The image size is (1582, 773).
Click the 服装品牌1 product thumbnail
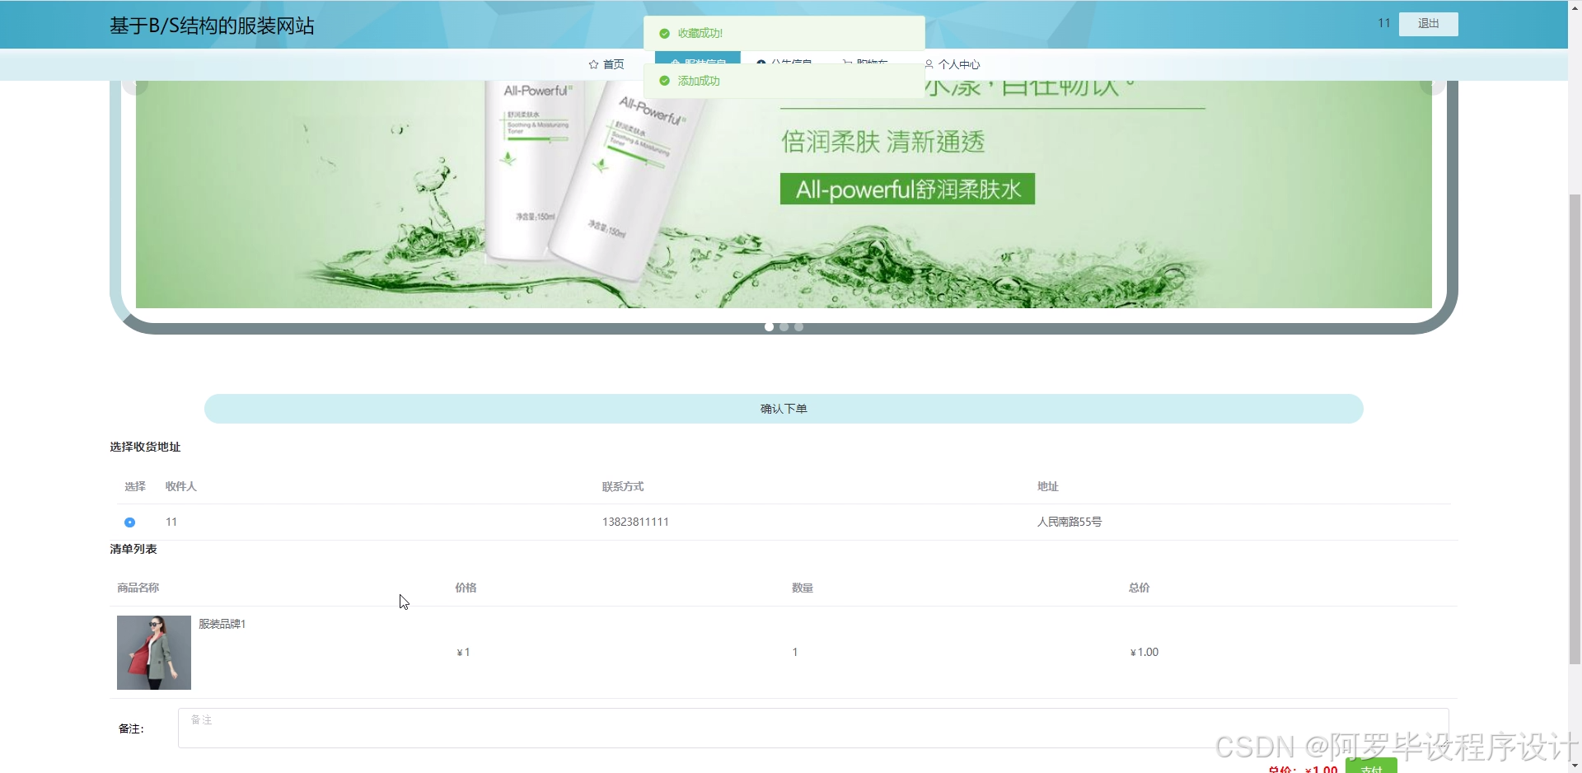click(x=154, y=653)
